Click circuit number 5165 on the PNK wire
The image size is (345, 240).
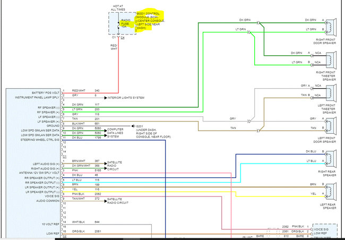point(98,170)
